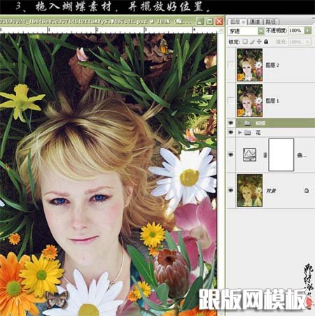Click the mask link chain icon
The width and height of the screenshot is (315, 316).
265,155
